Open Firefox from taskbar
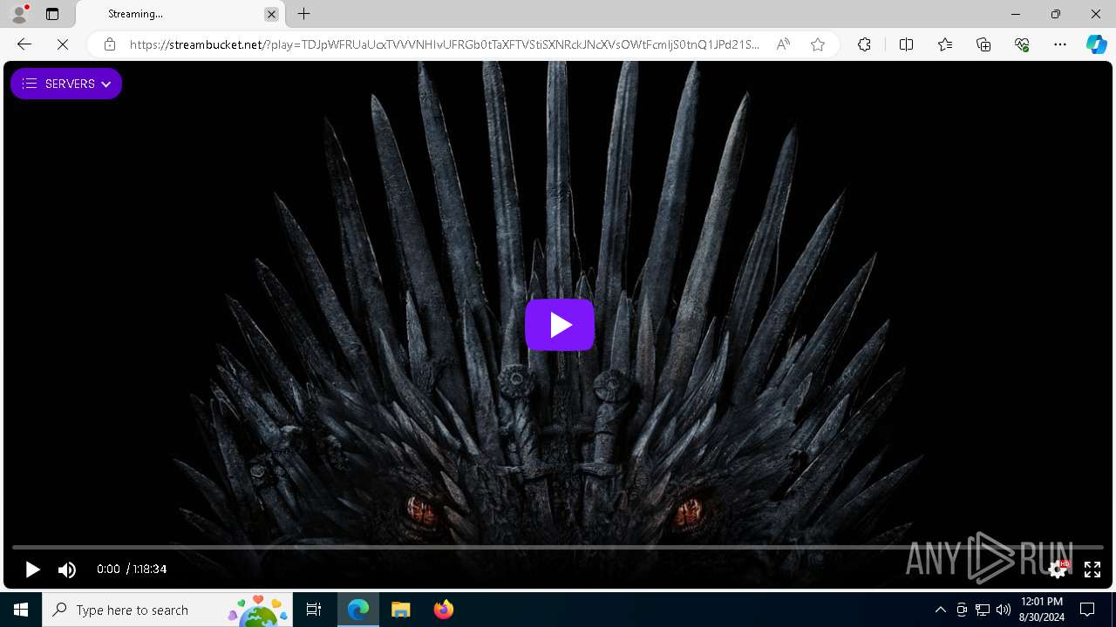 444,610
